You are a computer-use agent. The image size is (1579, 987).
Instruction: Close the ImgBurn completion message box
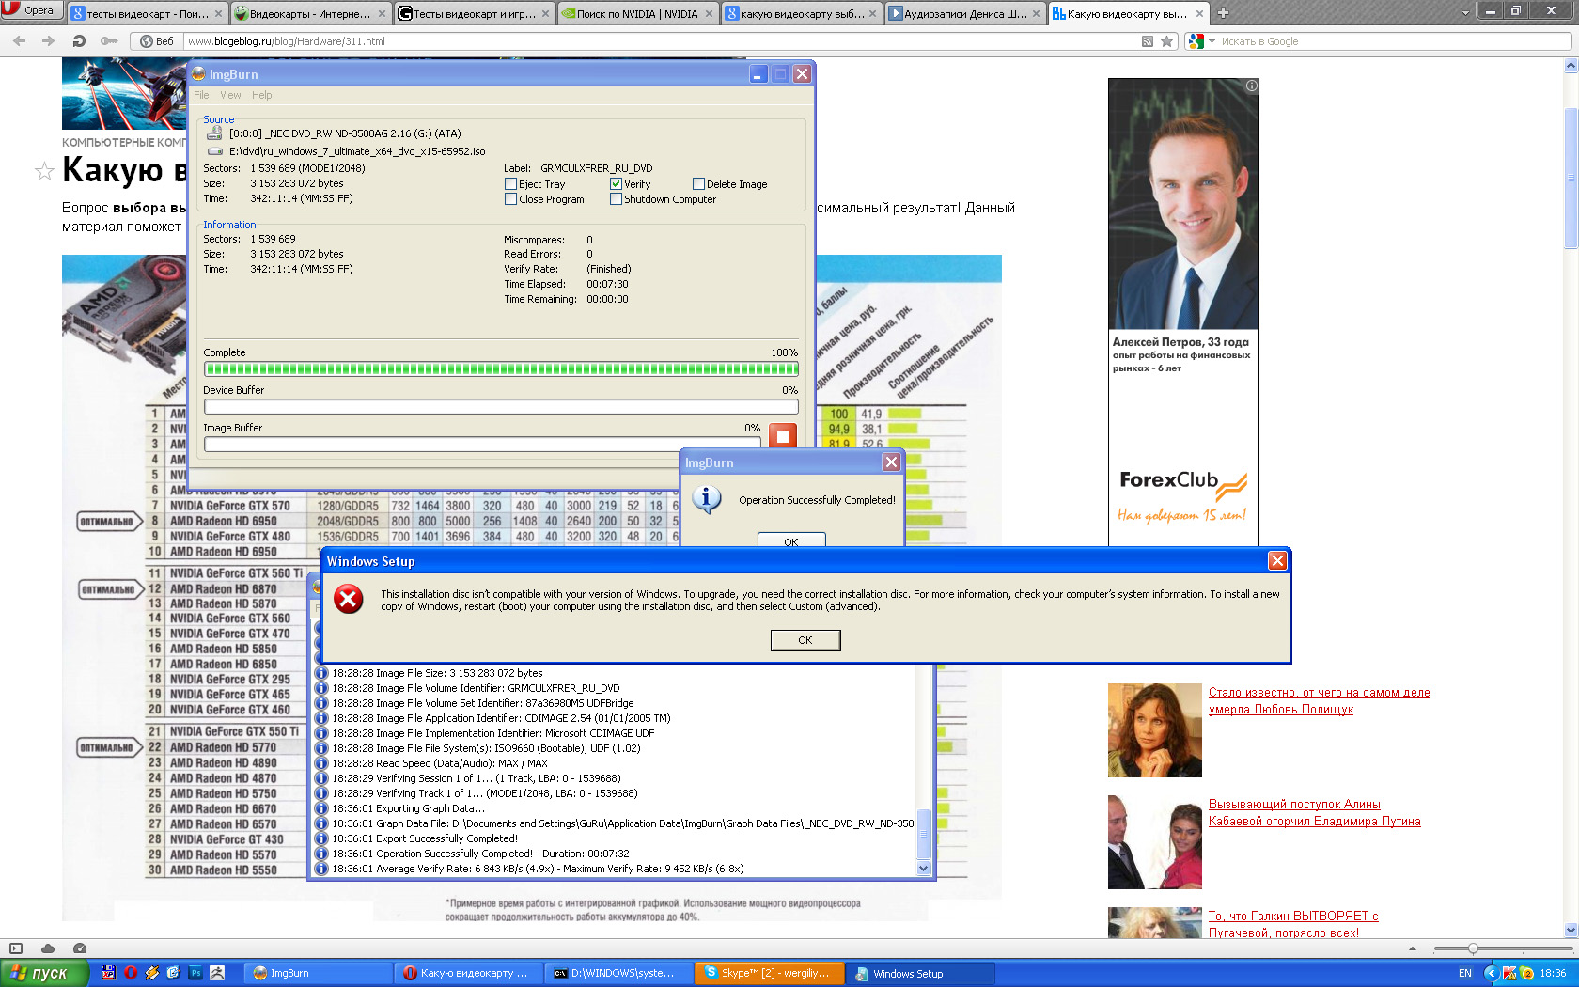click(x=891, y=462)
